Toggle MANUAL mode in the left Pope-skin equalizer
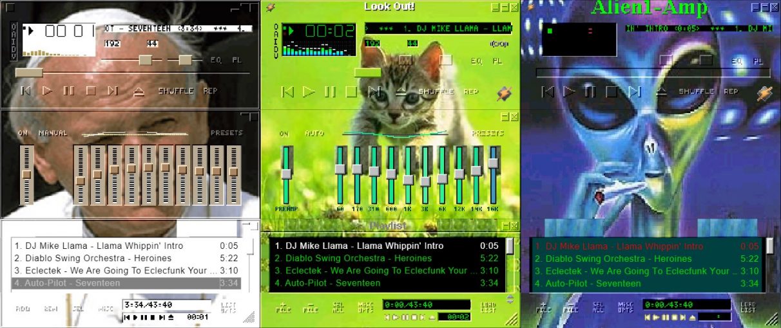781x328 pixels. pos(52,133)
